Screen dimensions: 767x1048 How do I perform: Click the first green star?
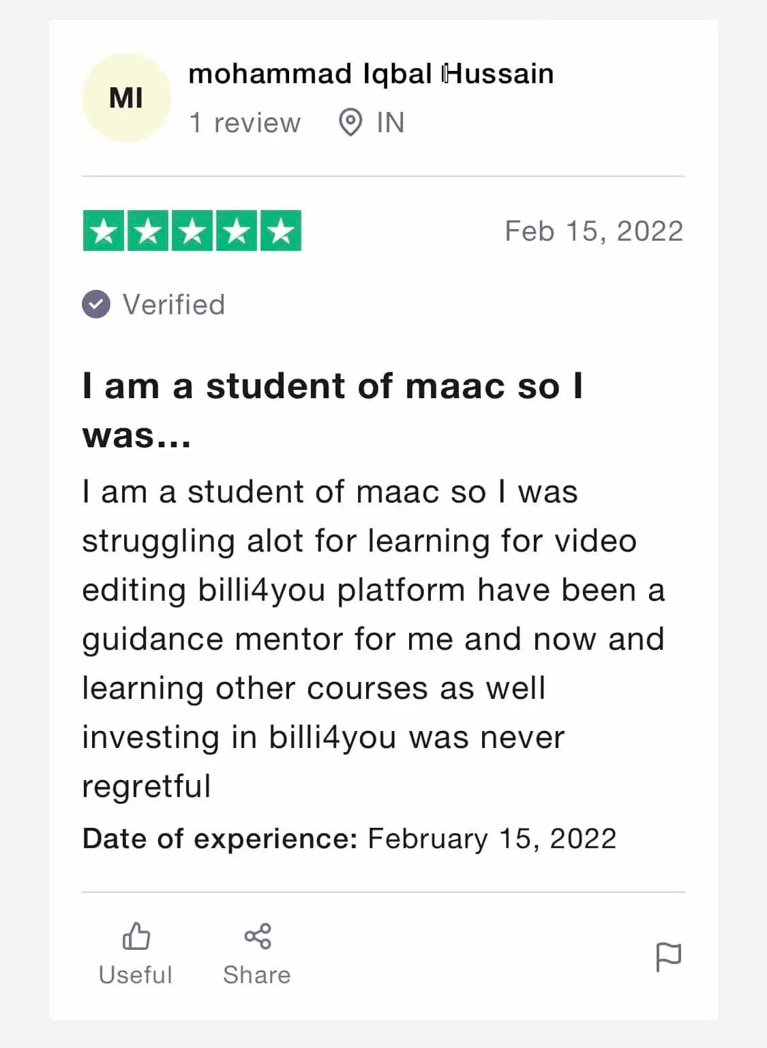point(104,231)
